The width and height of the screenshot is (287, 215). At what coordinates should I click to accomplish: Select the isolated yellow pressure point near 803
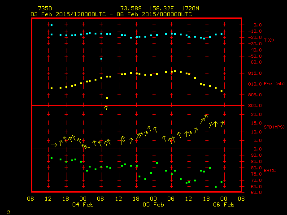(107, 98)
